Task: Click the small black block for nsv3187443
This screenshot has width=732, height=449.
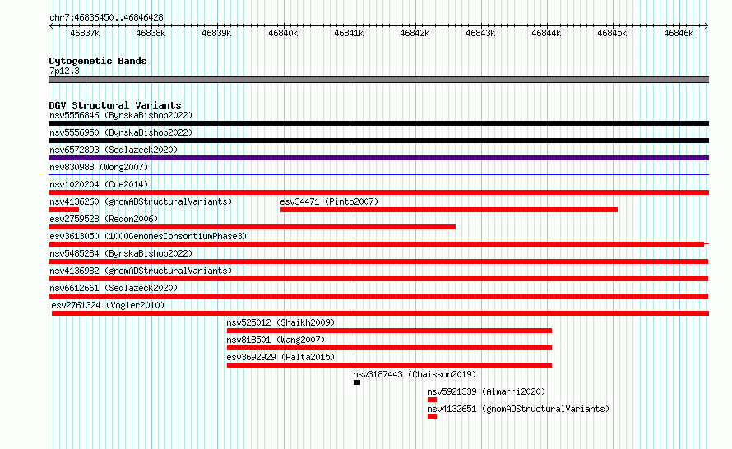Action: point(357,382)
